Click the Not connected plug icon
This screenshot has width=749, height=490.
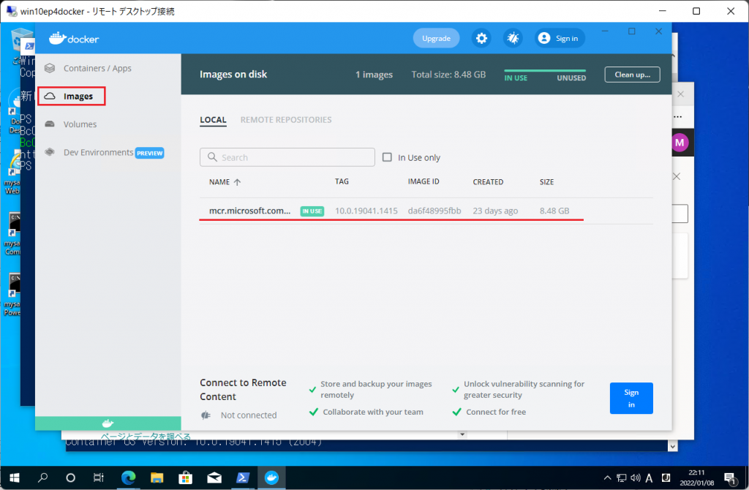click(x=206, y=415)
